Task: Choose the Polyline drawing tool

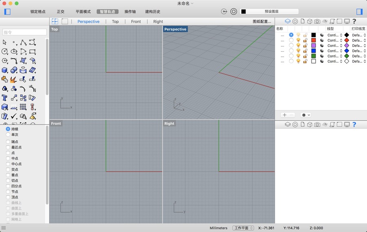Action: [23, 42]
